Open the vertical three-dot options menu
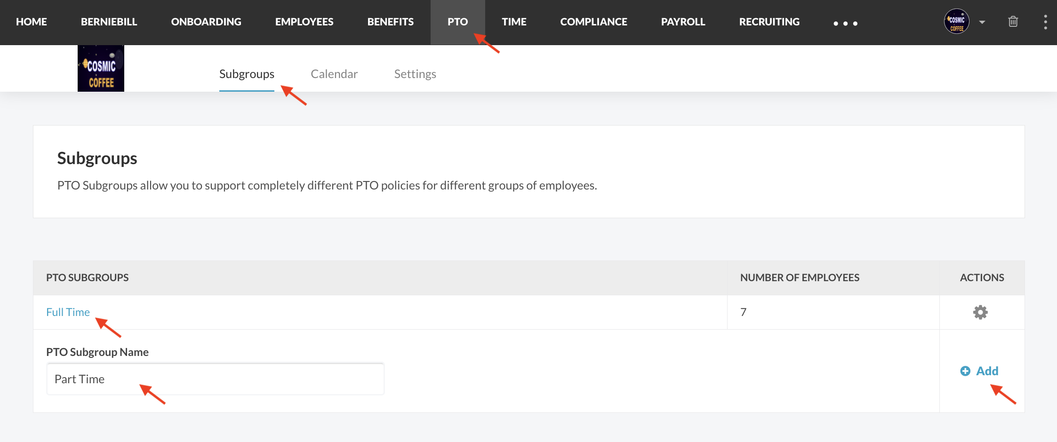The image size is (1057, 442). tap(1045, 22)
